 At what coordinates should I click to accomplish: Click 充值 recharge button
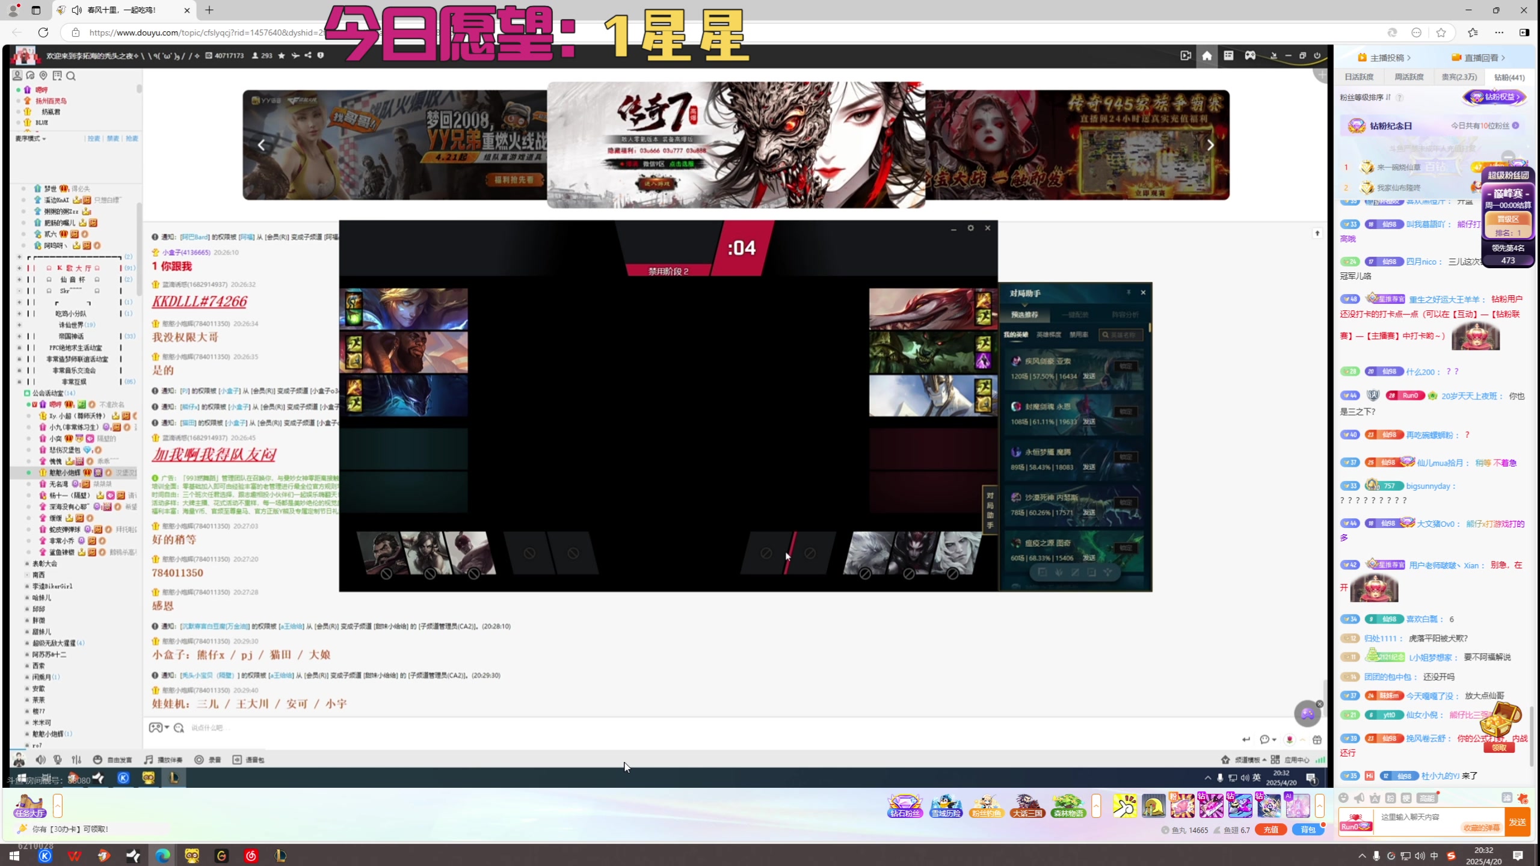point(1270,830)
